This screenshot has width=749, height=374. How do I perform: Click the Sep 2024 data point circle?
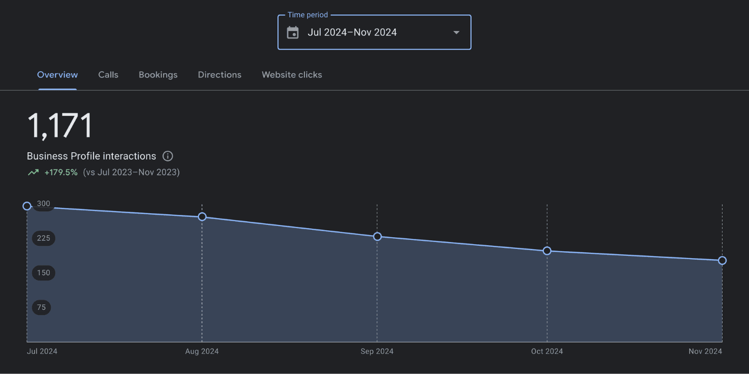(377, 237)
